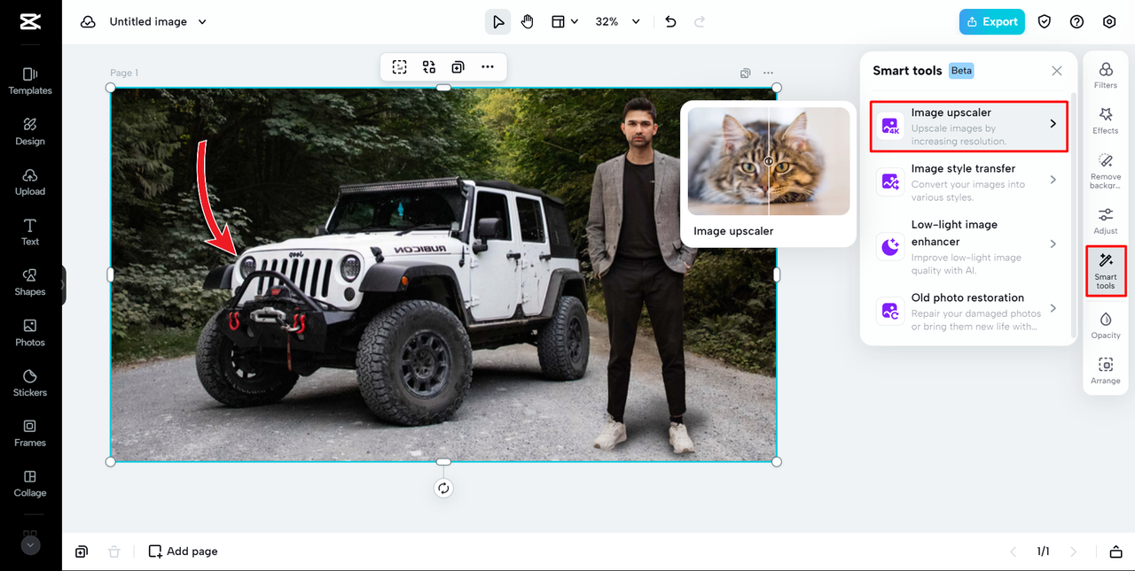Viewport: 1135px width, 571px height.
Task: Open the Photos panel
Action: (x=30, y=333)
